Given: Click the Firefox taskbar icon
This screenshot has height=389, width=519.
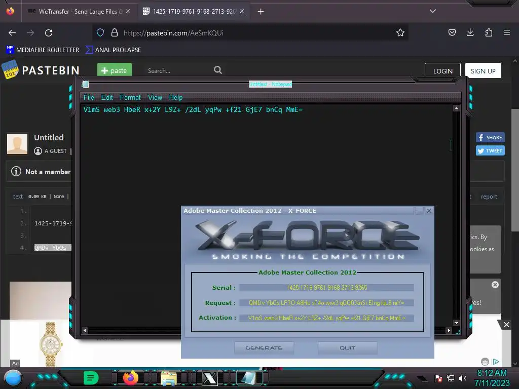Looking at the screenshot, I should click(x=130, y=378).
